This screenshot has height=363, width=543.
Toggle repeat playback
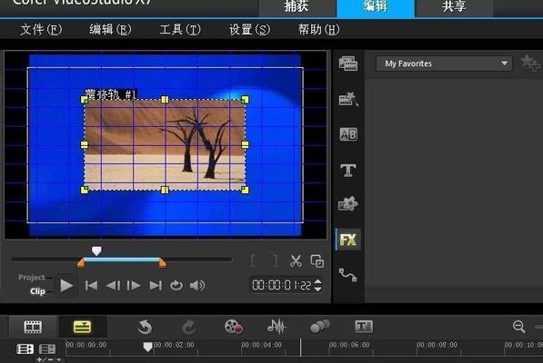click(176, 286)
